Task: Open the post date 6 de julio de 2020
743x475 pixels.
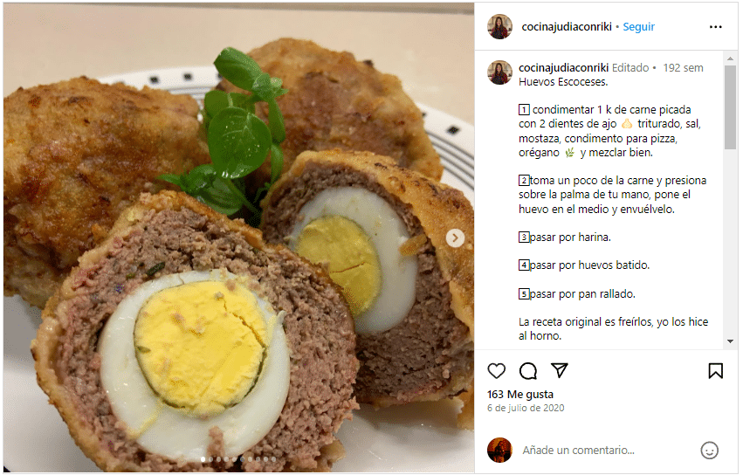Action: tap(526, 408)
